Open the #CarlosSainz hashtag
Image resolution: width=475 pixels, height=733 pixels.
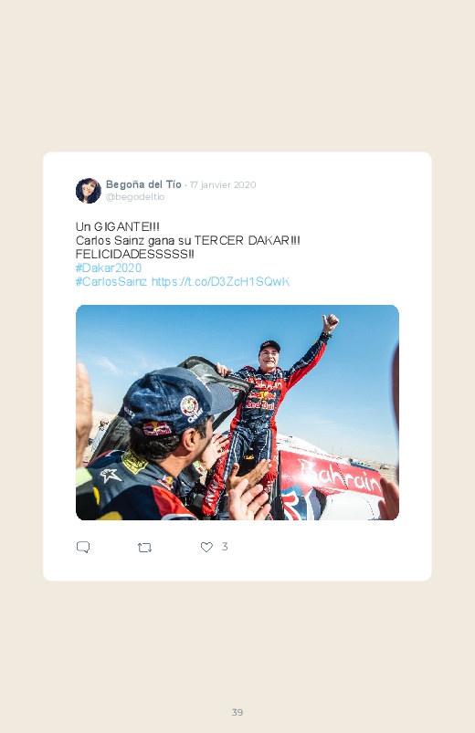click(111, 281)
